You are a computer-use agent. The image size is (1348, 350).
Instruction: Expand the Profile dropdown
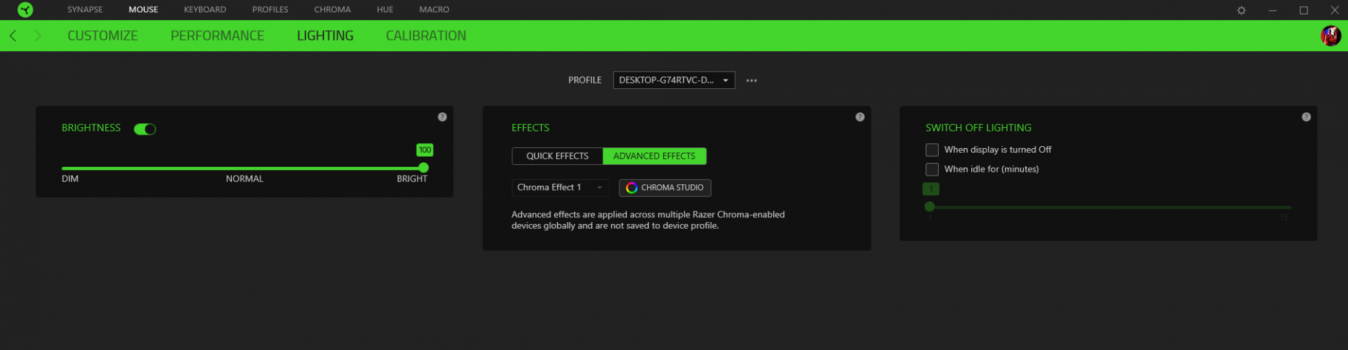(x=673, y=80)
